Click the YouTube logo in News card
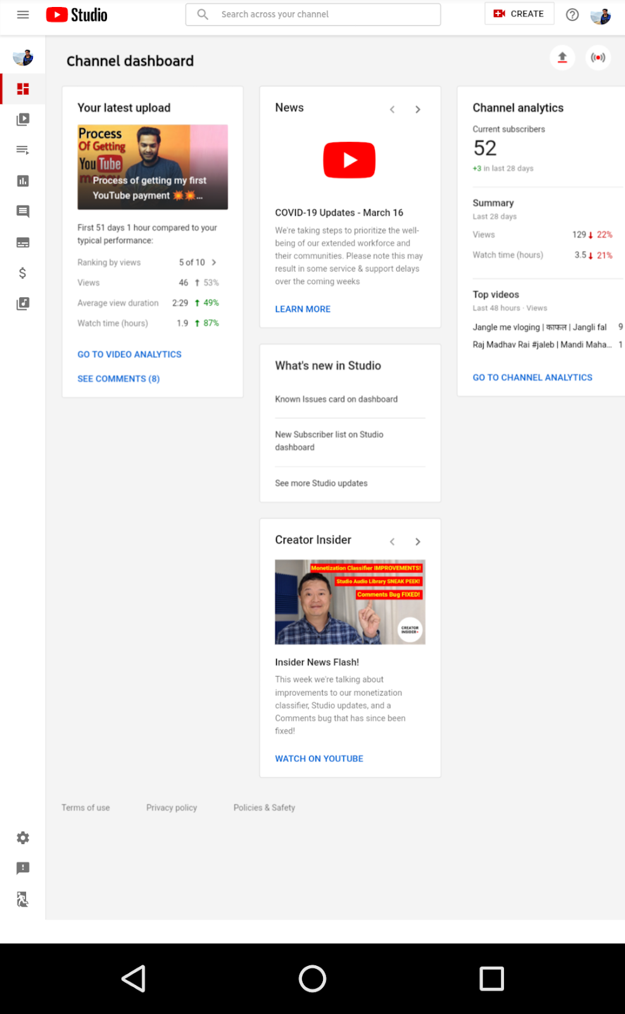 point(350,160)
